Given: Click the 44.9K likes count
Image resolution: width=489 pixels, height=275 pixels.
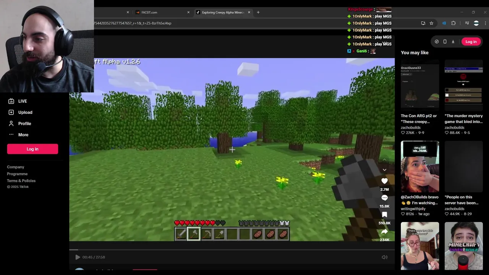Looking at the screenshot, I should click(x=455, y=214).
